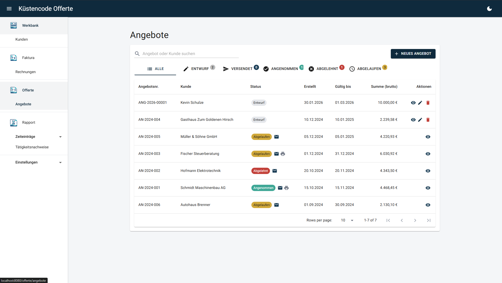Switch to the Entwurf tab
Image resolution: width=502 pixels, height=283 pixels.
tap(199, 69)
